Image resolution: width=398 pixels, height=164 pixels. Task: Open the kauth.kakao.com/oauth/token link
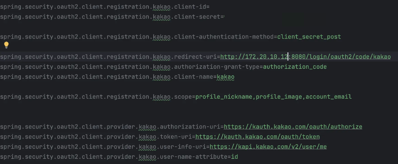point(257,137)
